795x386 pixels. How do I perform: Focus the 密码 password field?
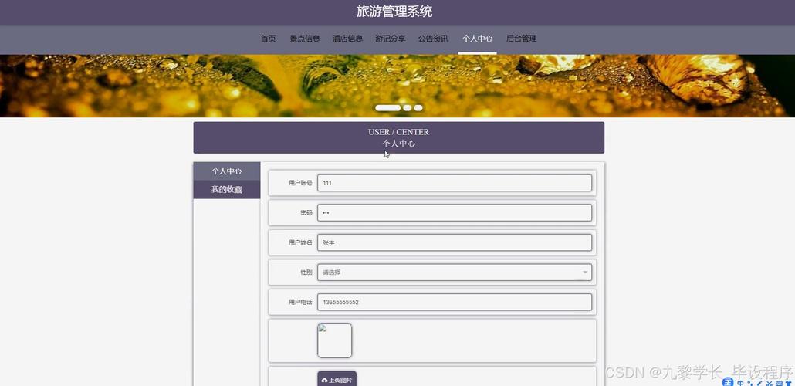click(455, 213)
